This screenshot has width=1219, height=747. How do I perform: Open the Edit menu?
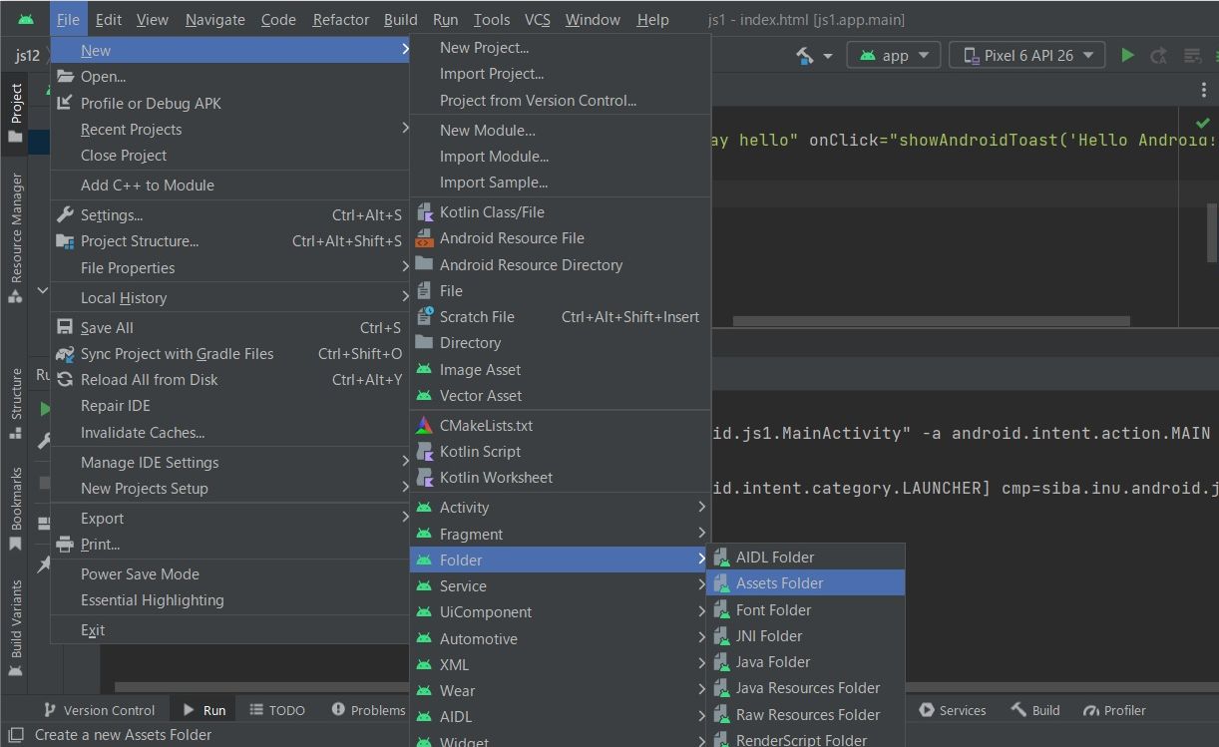point(108,19)
